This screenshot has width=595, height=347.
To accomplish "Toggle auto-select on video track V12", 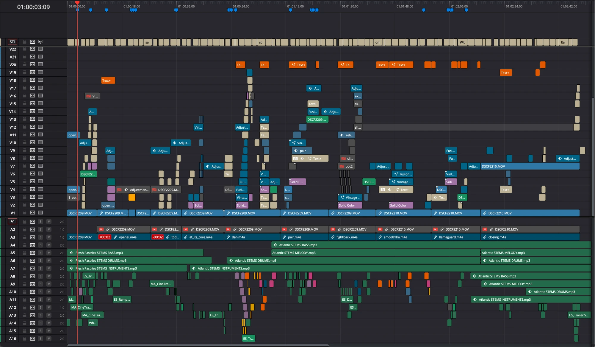I will pyautogui.click(x=32, y=127).
